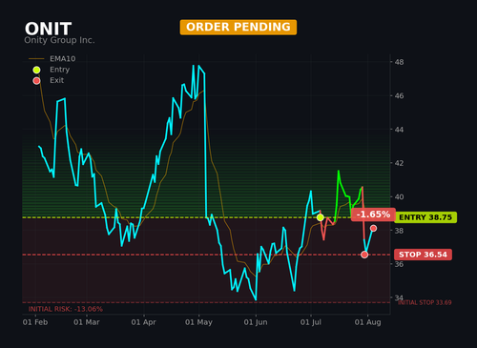Click the 36 price axis label

point(399,264)
